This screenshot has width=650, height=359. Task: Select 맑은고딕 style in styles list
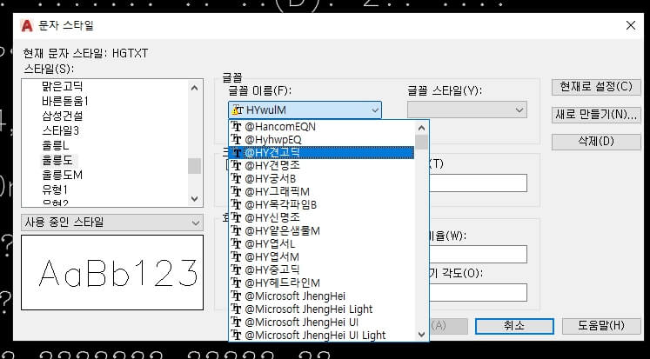(62, 87)
